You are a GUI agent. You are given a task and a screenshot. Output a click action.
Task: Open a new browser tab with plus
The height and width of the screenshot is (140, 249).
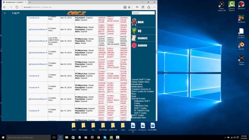pos(30,2)
